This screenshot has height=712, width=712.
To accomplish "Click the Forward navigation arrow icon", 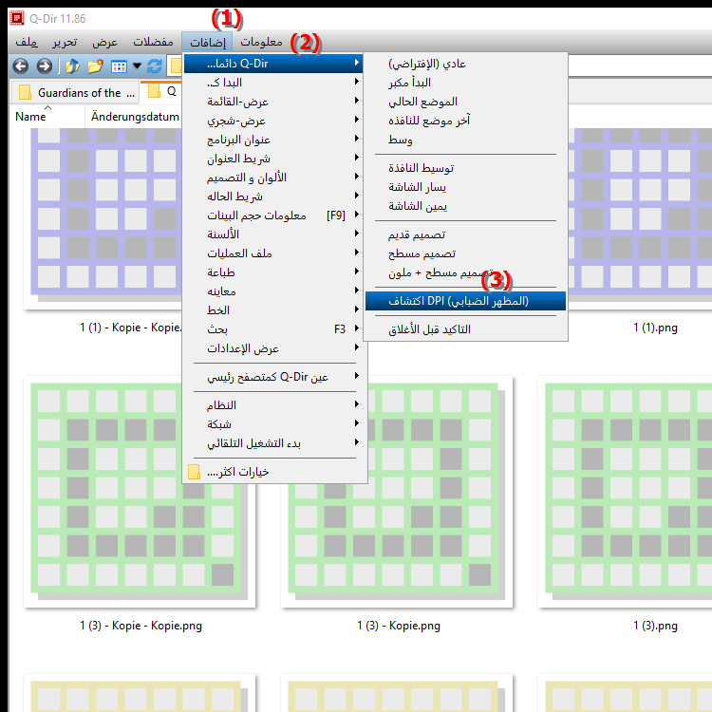I will 44,66.
